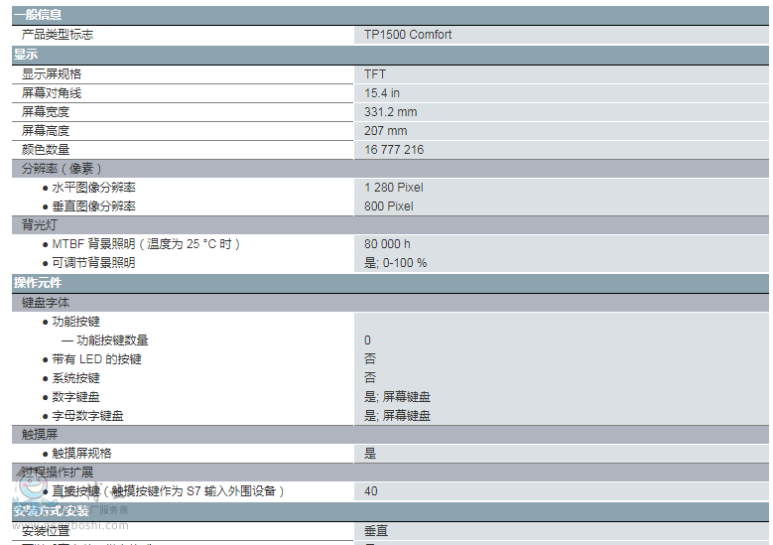Viewport: 773px width, 545px height.
Task: Select the TFT display type value
Action: pos(375,74)
